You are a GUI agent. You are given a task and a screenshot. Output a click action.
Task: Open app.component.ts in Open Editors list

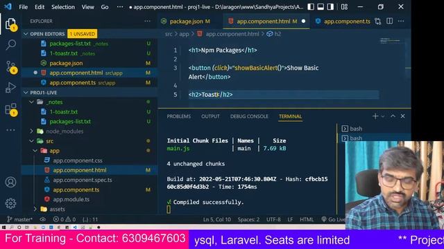point(89,83)
